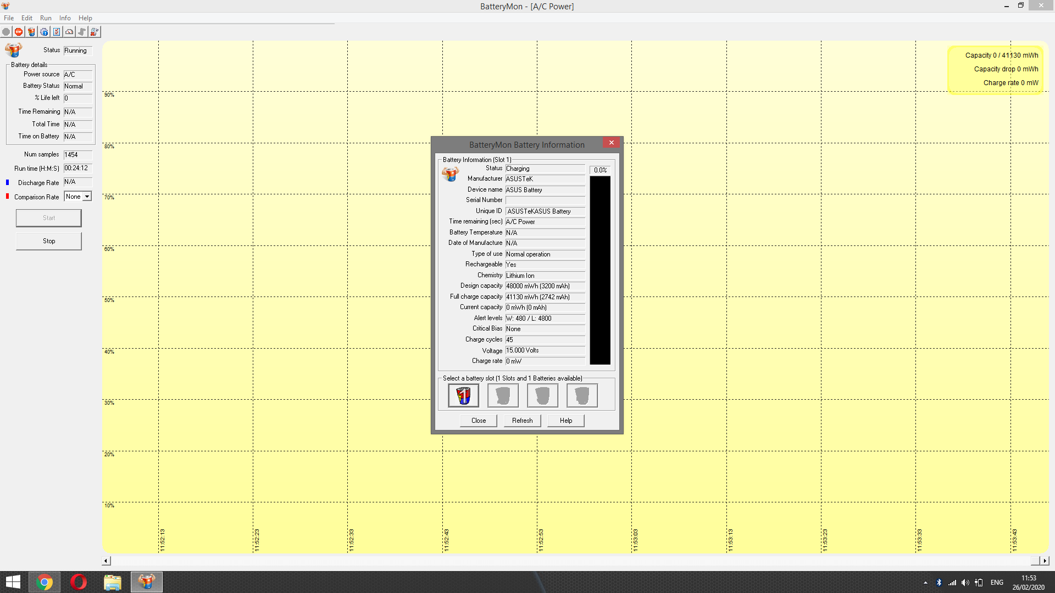The width and height of the screenshot is (1055, 593).
Task: Select the fourth empty battery slot
Action: 582,395
